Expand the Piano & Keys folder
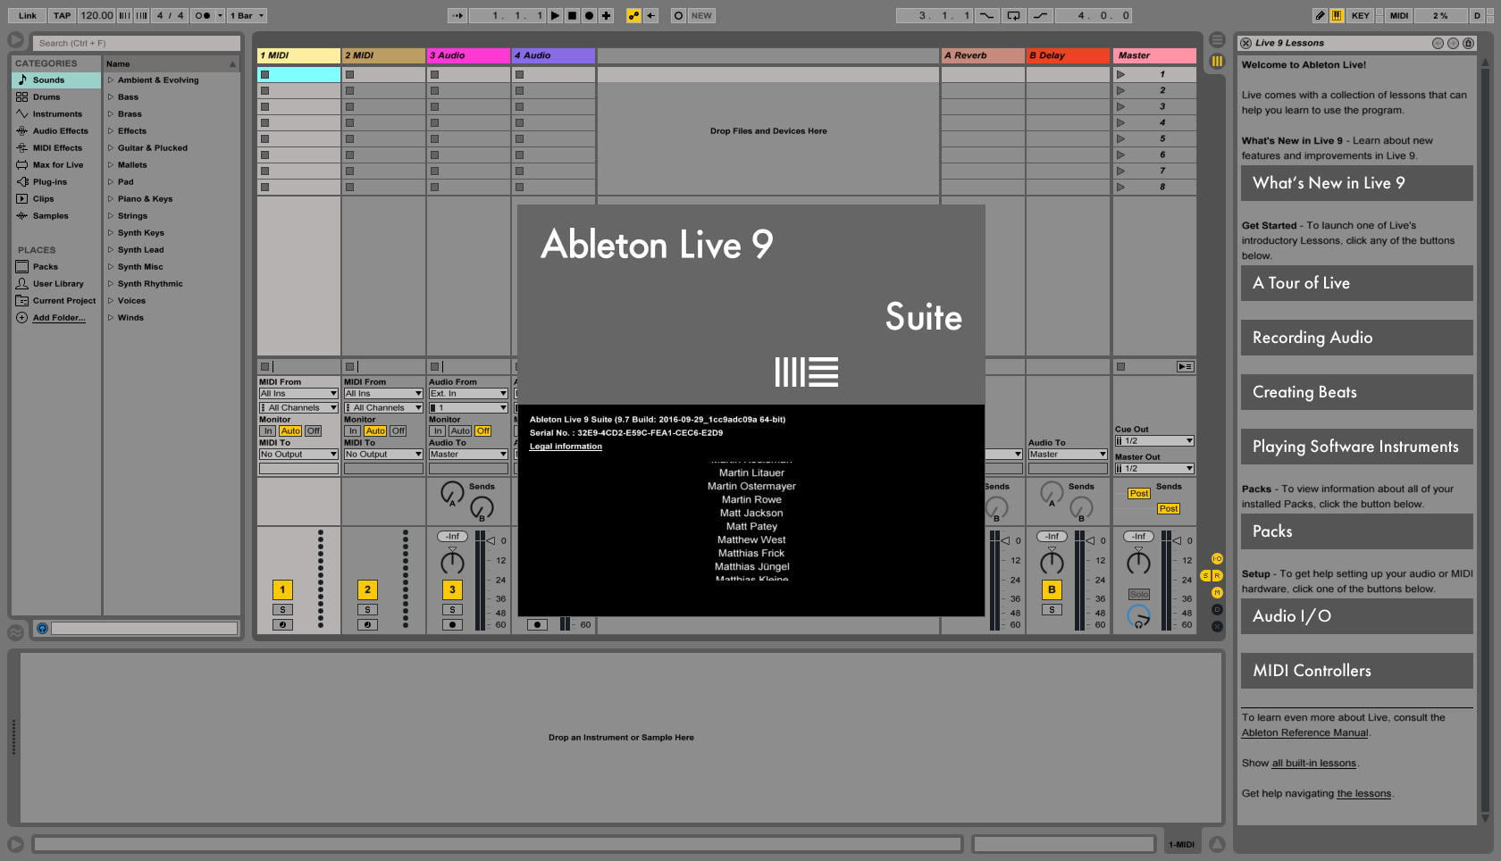 (x=111, y=198)
